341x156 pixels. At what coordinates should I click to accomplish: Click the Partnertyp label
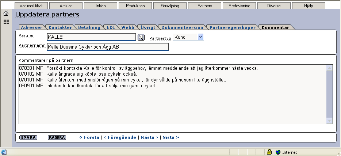point(160,38)
